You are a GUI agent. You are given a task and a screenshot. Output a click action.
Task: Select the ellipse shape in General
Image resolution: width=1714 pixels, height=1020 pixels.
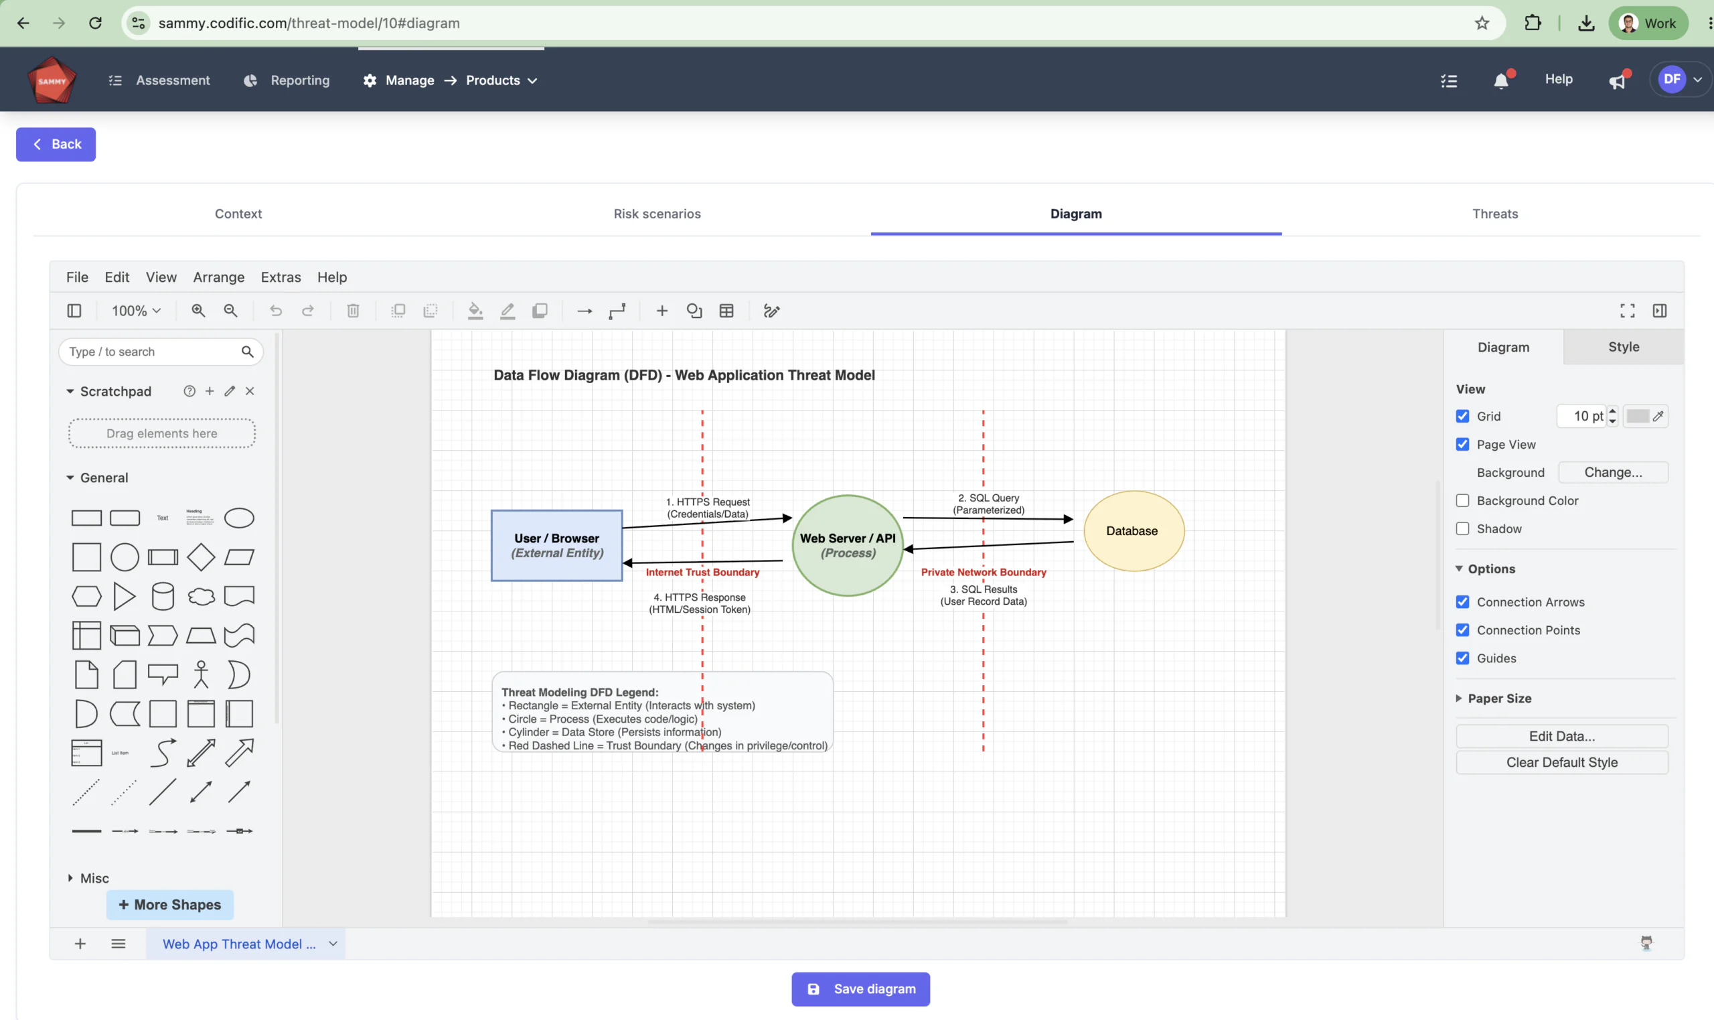click(x=239, y=518)
